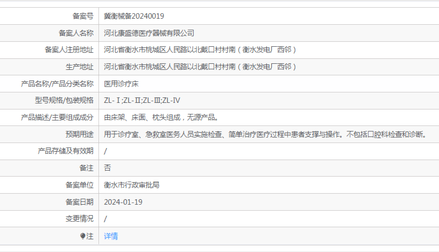Click the 生产地址 label

pos(80,67)
